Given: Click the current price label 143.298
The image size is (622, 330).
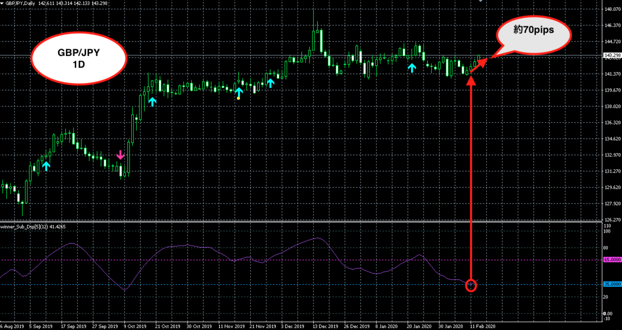Looking at the screenshot, I should click(612, 55).
